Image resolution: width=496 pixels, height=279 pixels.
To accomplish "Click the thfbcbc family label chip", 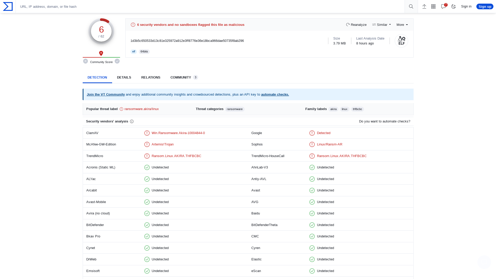I will (x=358, y=109).
